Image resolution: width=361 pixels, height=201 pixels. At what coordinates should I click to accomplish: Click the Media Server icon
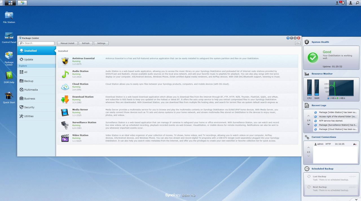[x=65, y=112]
